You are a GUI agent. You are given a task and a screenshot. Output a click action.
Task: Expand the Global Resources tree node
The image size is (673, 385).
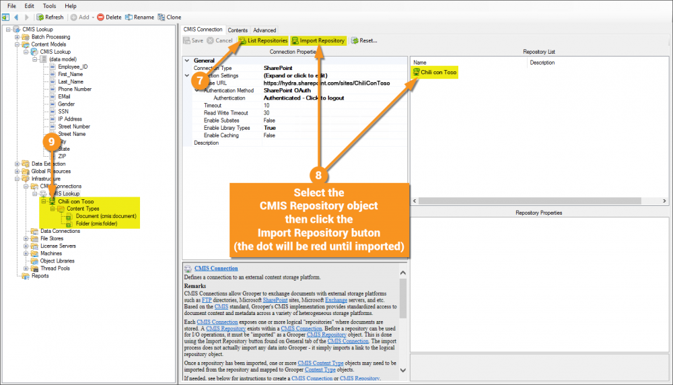17,171
